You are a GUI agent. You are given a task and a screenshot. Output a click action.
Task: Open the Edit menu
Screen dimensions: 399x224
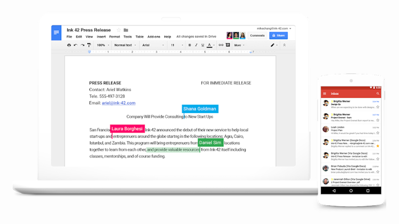[x=79, y=37]
